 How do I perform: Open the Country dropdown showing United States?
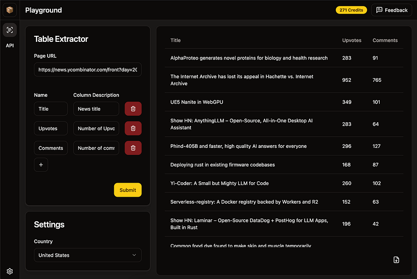(88, 255)
